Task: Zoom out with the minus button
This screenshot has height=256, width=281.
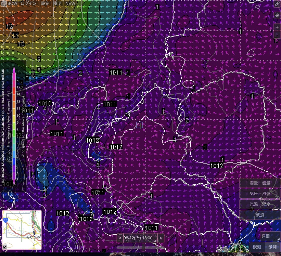Action: 277,35
